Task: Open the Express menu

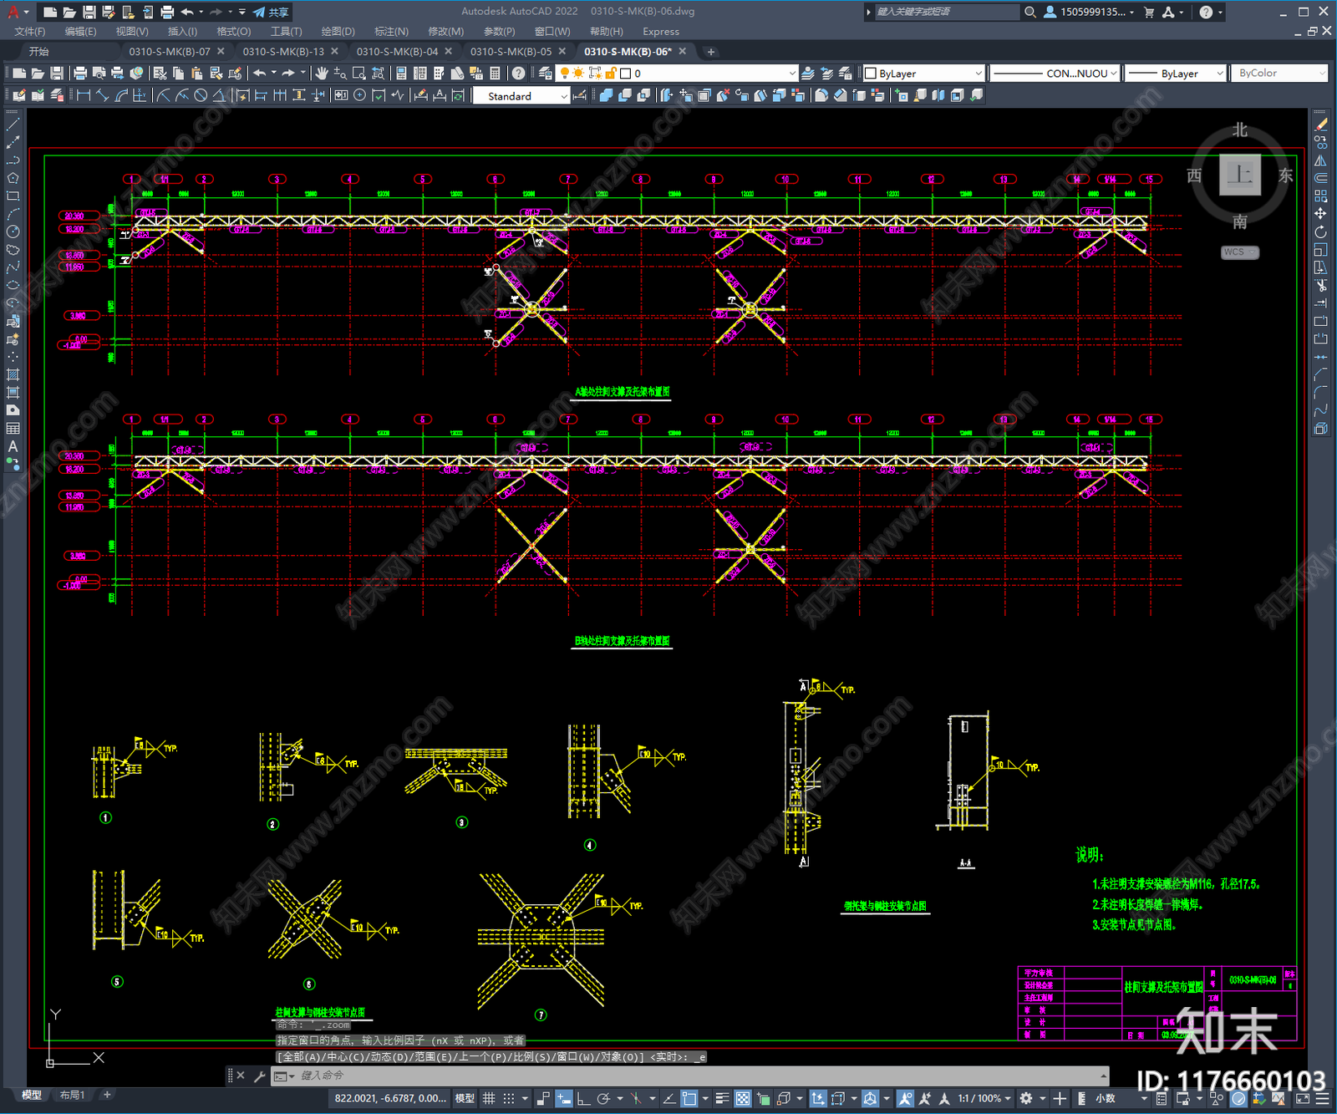Action: (661, 32)
